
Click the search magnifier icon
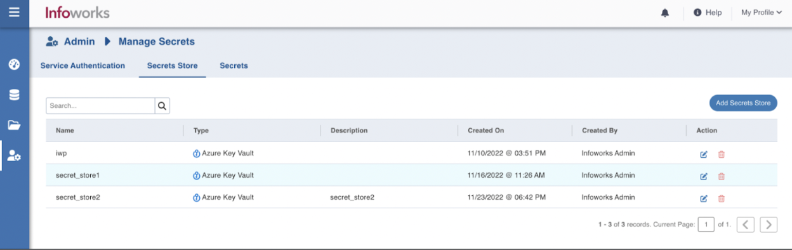[162, 106]
